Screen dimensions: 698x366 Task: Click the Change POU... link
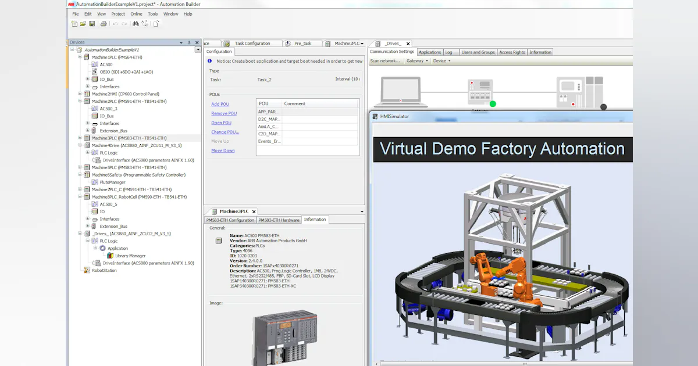click(x=225, y=132)
